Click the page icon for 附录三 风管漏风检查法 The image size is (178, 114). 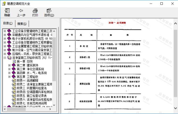14,88
